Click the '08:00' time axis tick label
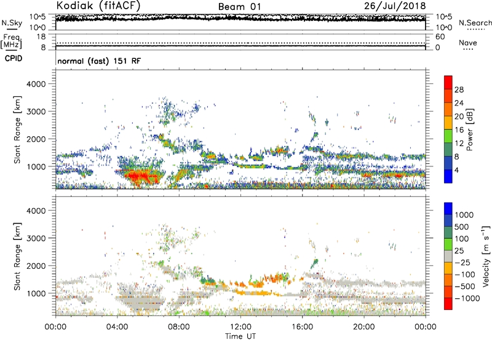Image resolution: width=492 pixels, height=340 pixels. (179, 327)
